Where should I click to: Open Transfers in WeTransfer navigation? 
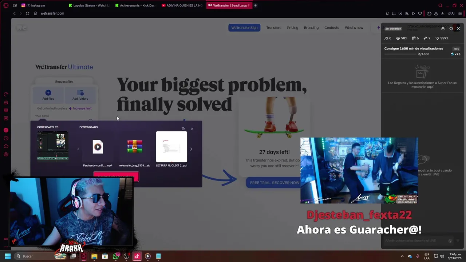pyautogui.click(x=274, y=28)
